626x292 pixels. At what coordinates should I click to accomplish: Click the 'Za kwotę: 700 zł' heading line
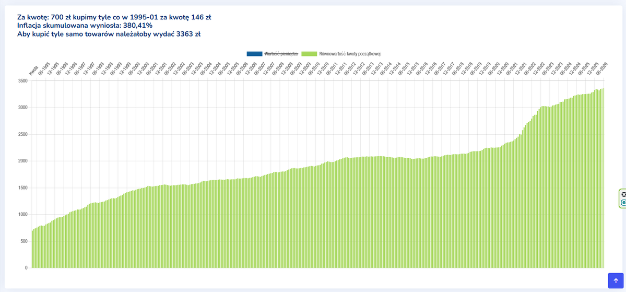[114, 17]
